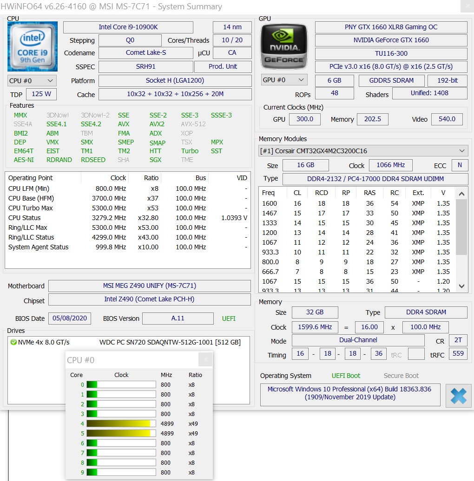Open the CPU #0 selector dropdown
Image resolution: width=474 pixels, height=481 pixels.
click(32, 81)
